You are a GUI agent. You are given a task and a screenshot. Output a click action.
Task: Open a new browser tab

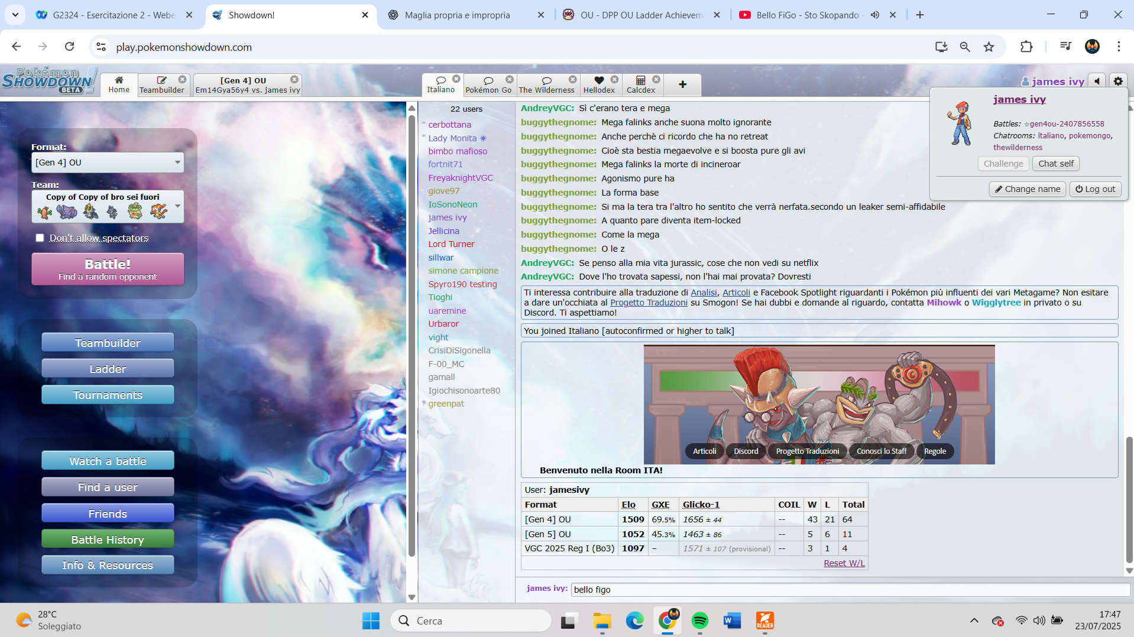click(x=920, y=15)
